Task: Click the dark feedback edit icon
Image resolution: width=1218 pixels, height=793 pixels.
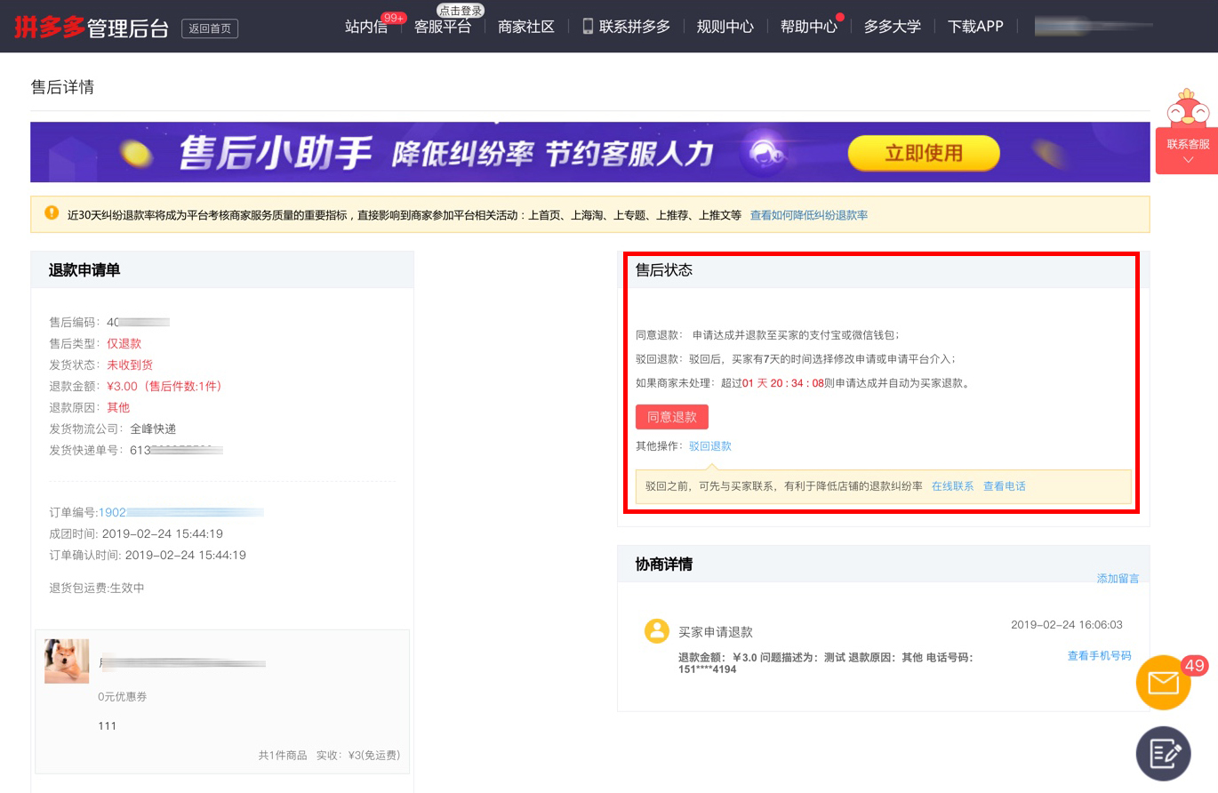Action: click(x=1164, y=754)
